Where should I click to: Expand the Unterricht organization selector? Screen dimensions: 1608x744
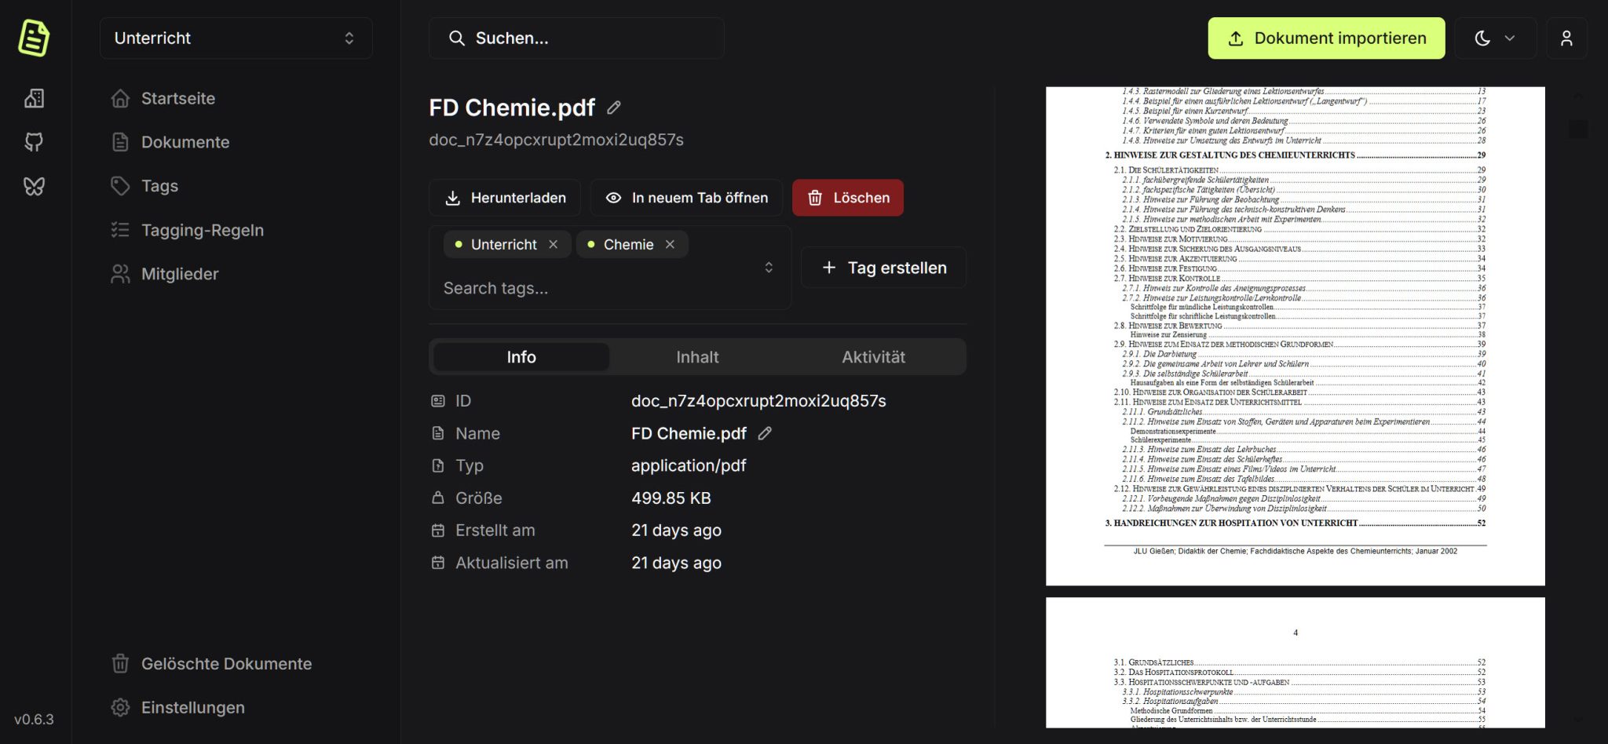pyautogui.click(x=236, y=38)
